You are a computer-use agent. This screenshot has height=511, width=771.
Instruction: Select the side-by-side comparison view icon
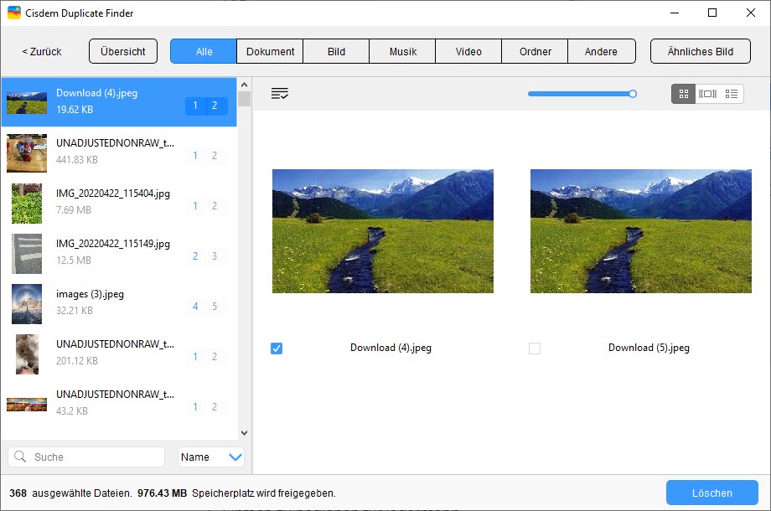[706, 93]
